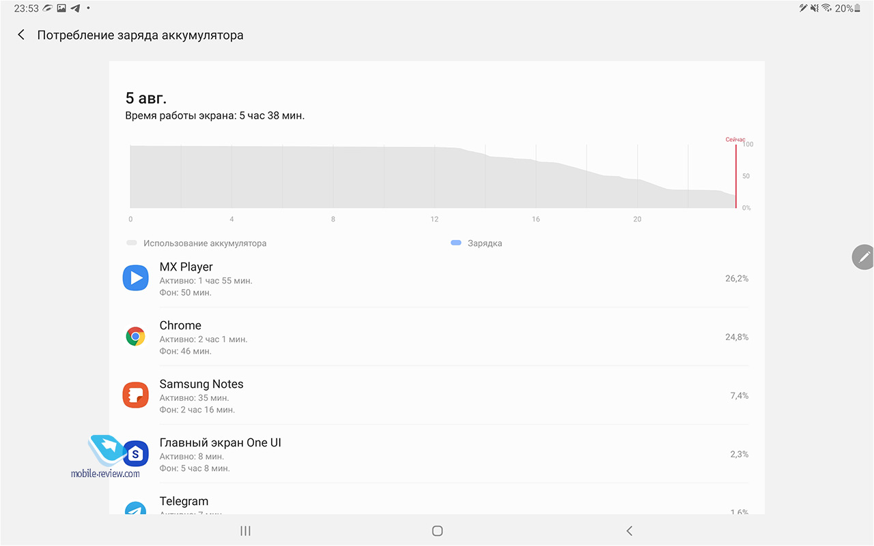Screen dimensions: 874x546
Task: Tap the Chrome app icon
Action: click(x=135, y=337)
